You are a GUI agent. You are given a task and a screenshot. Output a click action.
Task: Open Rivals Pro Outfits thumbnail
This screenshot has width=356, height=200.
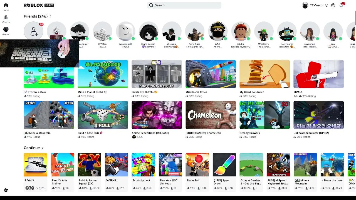[x=157, y=74]
